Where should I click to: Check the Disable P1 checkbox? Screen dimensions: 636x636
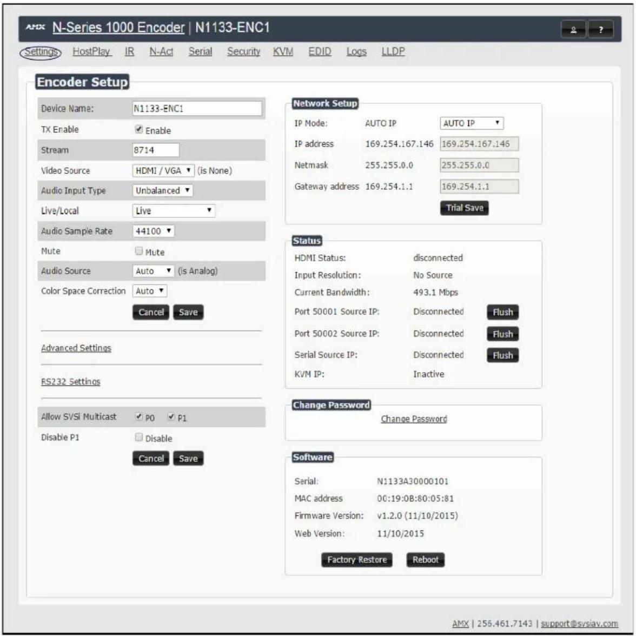pyautogui.click(x=138, y=437)
